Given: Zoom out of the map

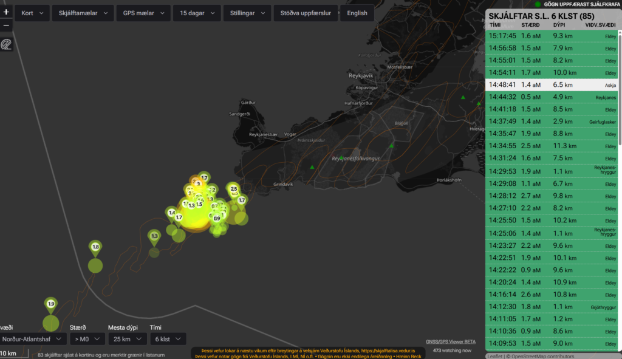Looking at the screenshot, I should [7, 26].
